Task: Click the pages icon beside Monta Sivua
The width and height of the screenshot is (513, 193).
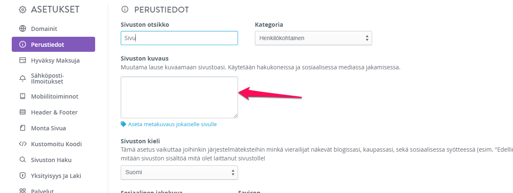Action: pyautogui.click(x=23, y=128)
